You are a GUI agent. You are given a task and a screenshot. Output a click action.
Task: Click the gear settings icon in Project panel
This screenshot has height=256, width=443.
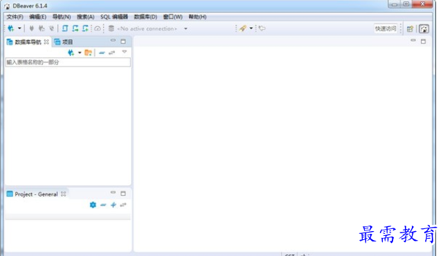(93, 205)
